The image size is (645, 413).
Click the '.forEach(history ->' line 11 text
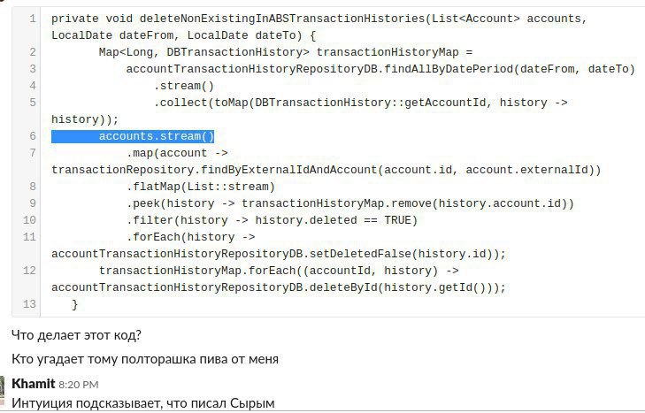pyautogui.click(x=191, y=237)
